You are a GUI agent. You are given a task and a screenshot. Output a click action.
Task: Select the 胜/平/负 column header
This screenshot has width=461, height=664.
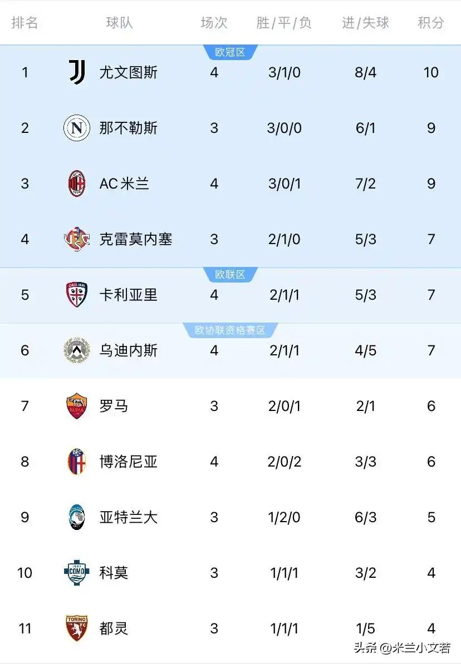coord(284,22)
